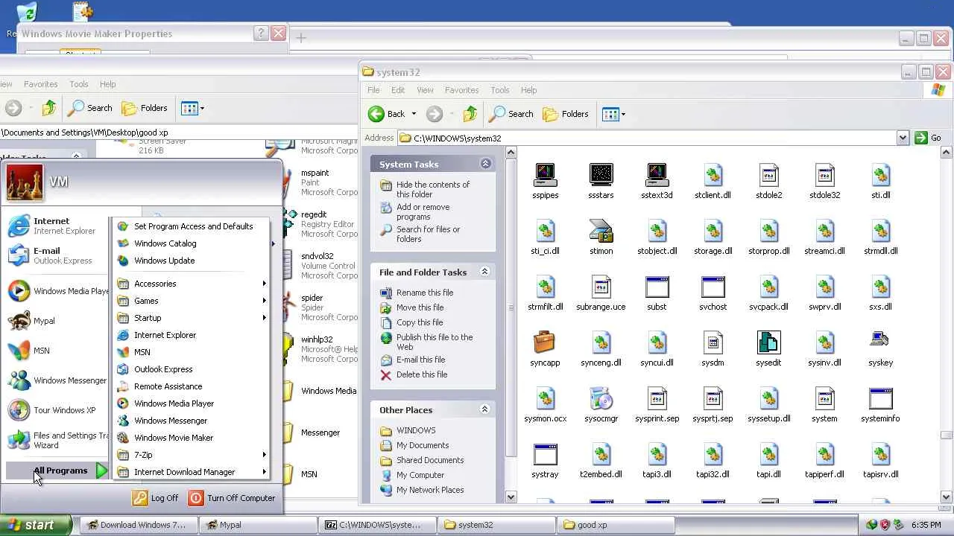Expand the Games submenu
This screenshot has height=536, width=954.
pyautogui.click(x=192, y=301)
